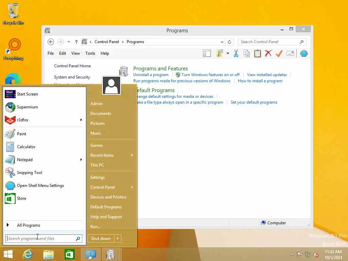Expand Notepad jump list arrow
Image resolution: width=348 pixels, height=261 pixels.
point(81,160)
